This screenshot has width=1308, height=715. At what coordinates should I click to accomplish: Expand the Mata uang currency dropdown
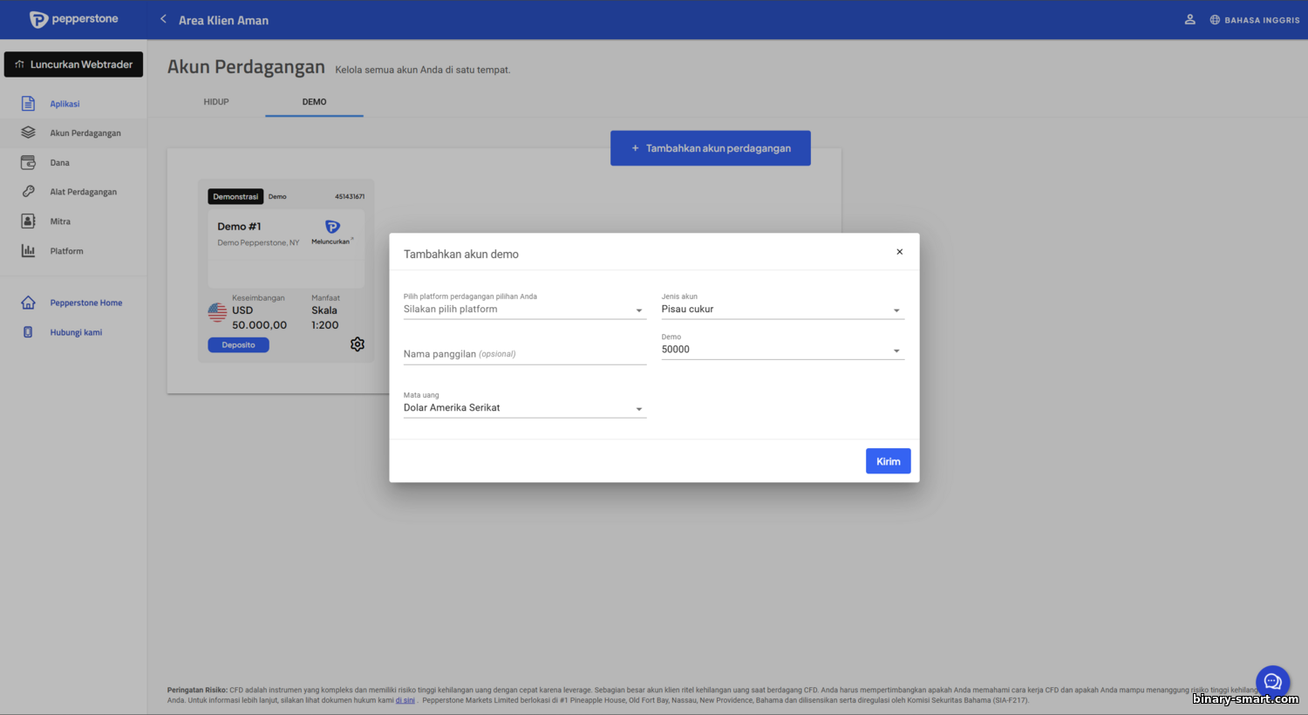point(524,408)
